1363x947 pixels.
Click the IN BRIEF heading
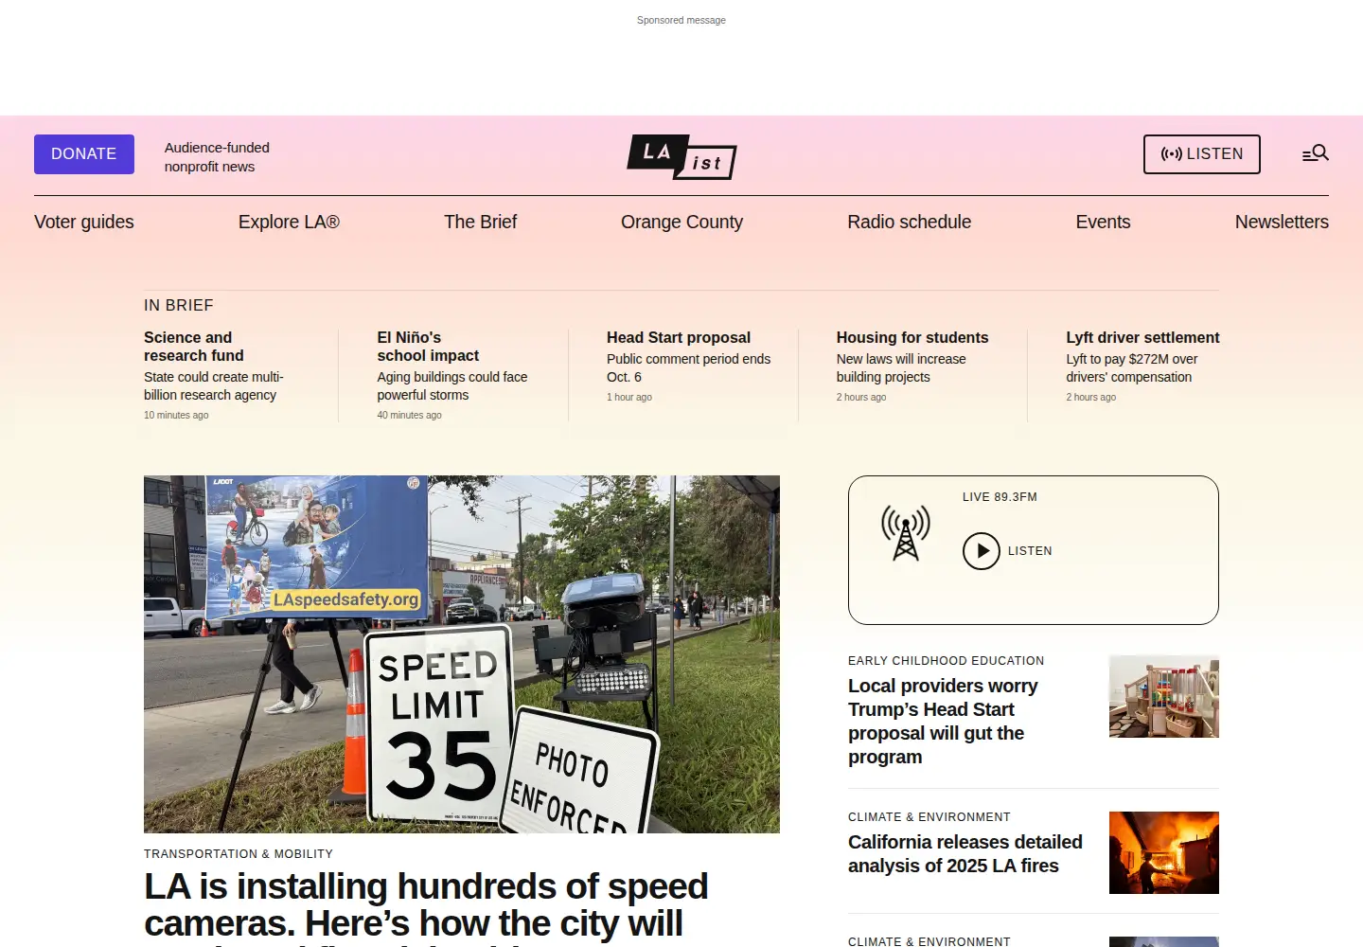click(179, 305)
